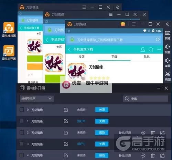Click the 刀剑情缘 game title text
This screenshot has width=172, height=160.
tap(96, 67)
